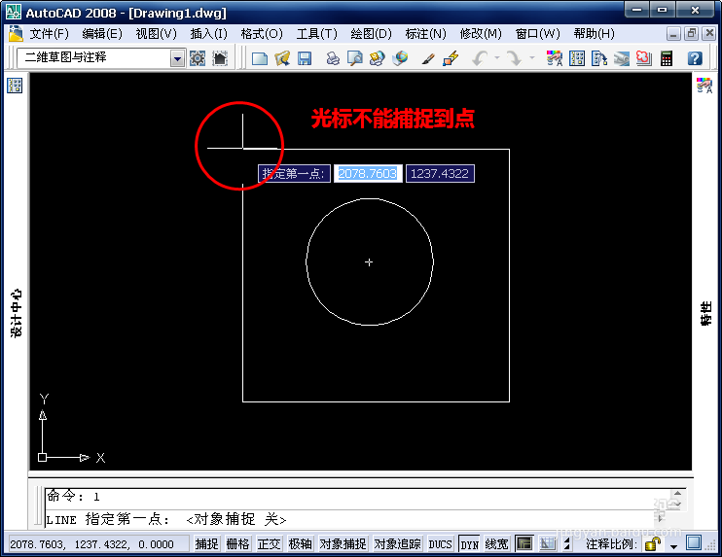Viewport: 722px width, 557px height.
Task: Expand the 二维草图与注释 workspace dropdown
Action: pos(177,58)
